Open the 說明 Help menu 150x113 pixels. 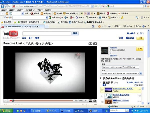(x=48, y=10)
